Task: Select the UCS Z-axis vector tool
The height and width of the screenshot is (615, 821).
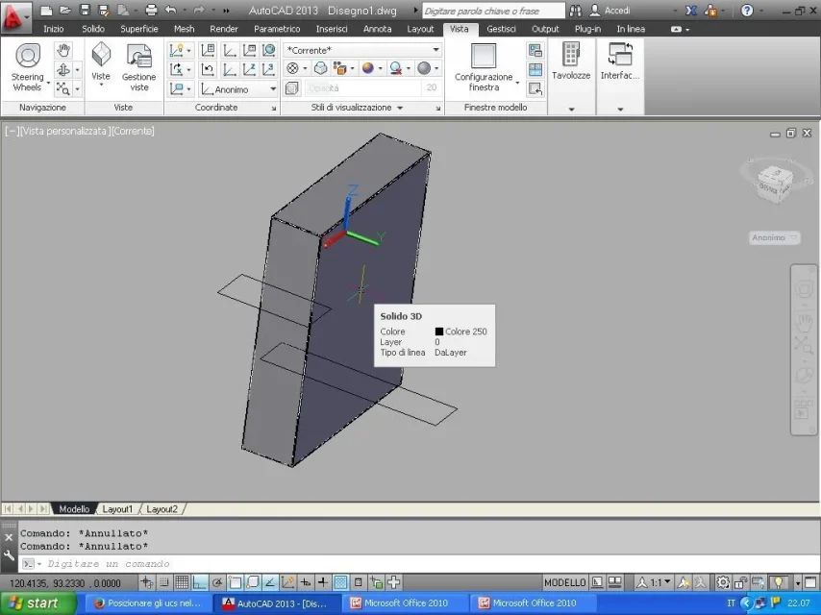Action: click(x=249, y=69)
